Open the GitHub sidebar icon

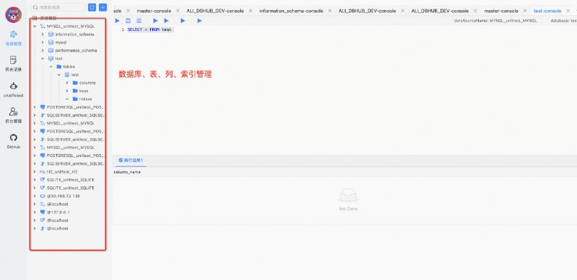point(14,137)
